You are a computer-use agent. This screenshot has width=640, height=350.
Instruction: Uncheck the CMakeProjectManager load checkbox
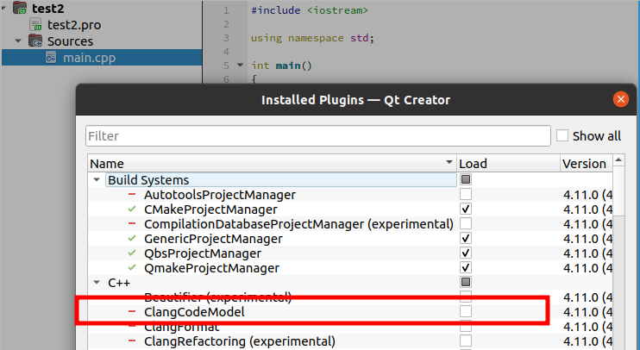coord(466,209)
